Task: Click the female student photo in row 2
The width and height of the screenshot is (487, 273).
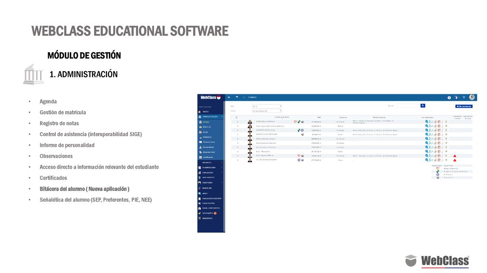Action: [x=250, y=126]
